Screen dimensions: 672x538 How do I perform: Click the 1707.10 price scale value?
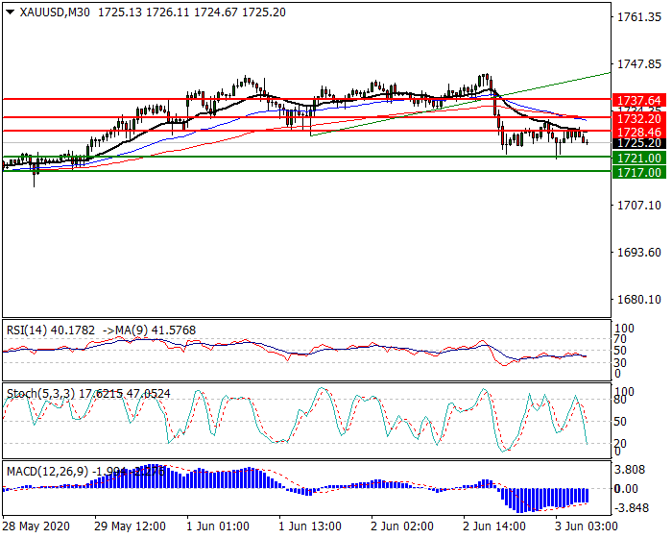[x=638, y=205]
